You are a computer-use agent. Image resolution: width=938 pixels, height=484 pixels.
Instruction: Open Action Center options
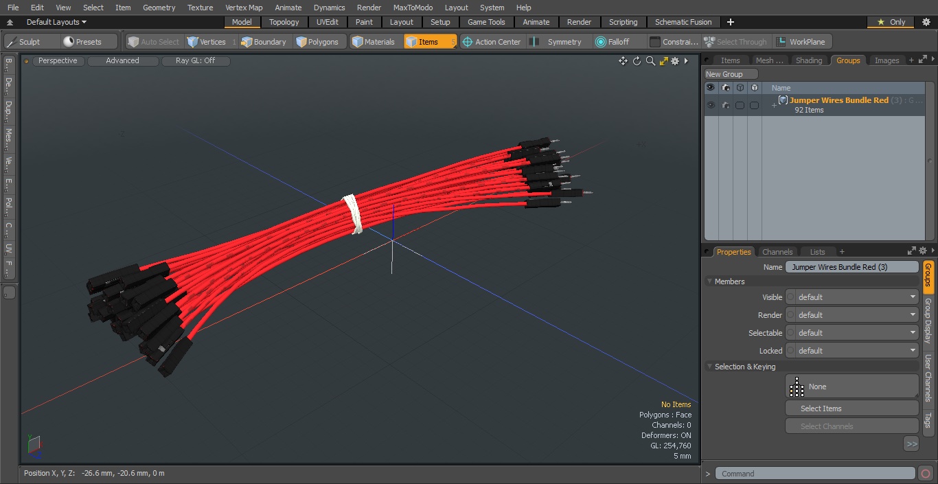pos(492,42)
